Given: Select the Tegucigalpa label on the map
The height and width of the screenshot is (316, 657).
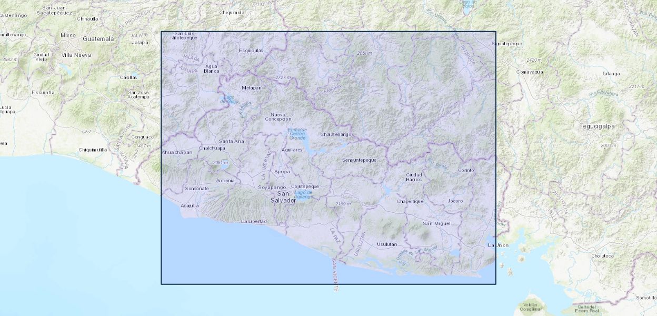Looking at the screenshot, I should point(597,126).
